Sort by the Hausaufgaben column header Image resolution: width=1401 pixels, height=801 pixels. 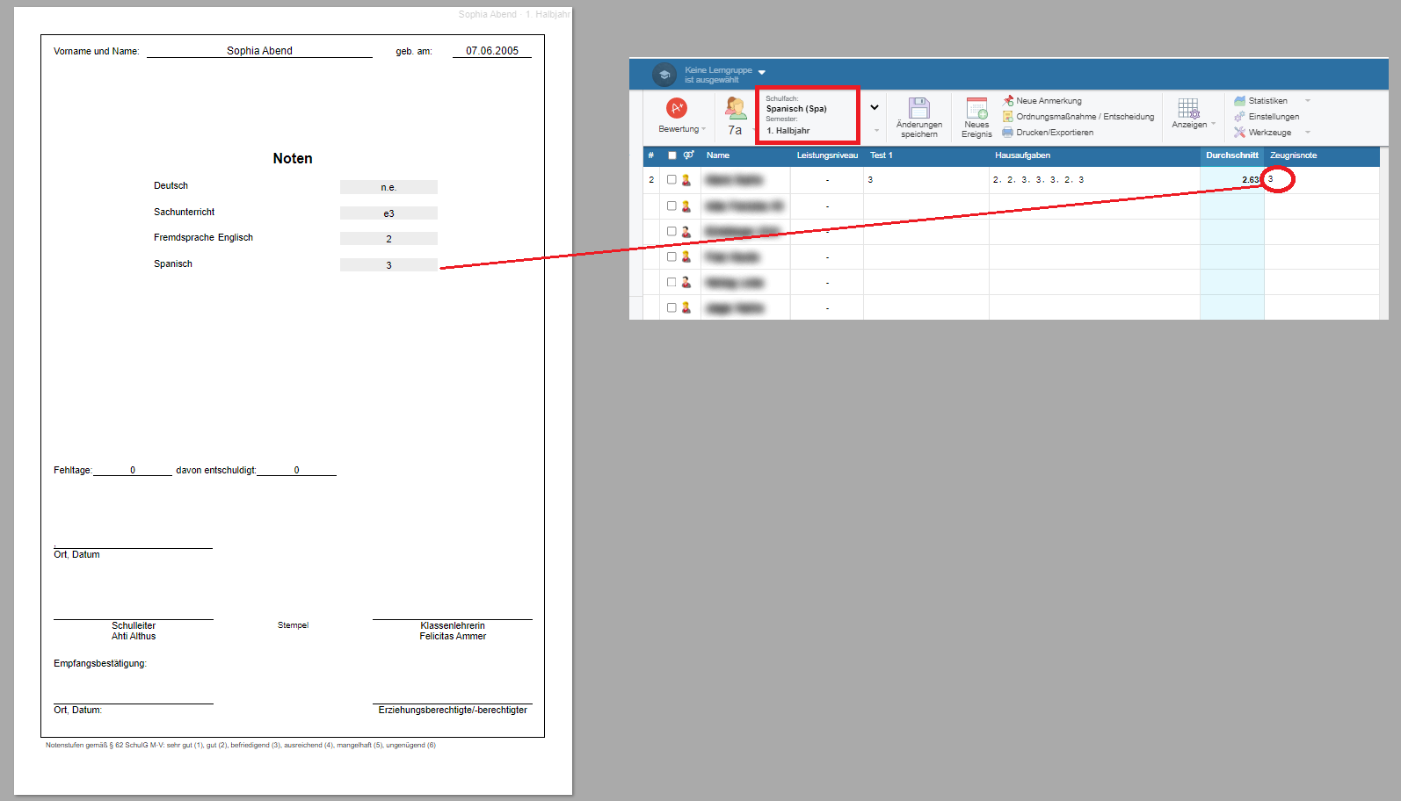(1022, 155)
